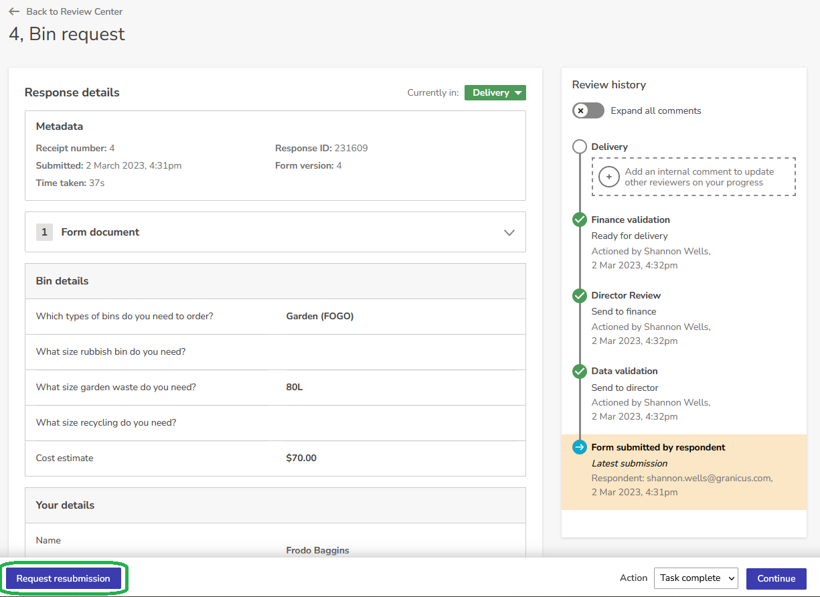Screen dimensions: 820x597
Task: Click the 'Data validation' stage title
Action: click(x=625, y=371)
